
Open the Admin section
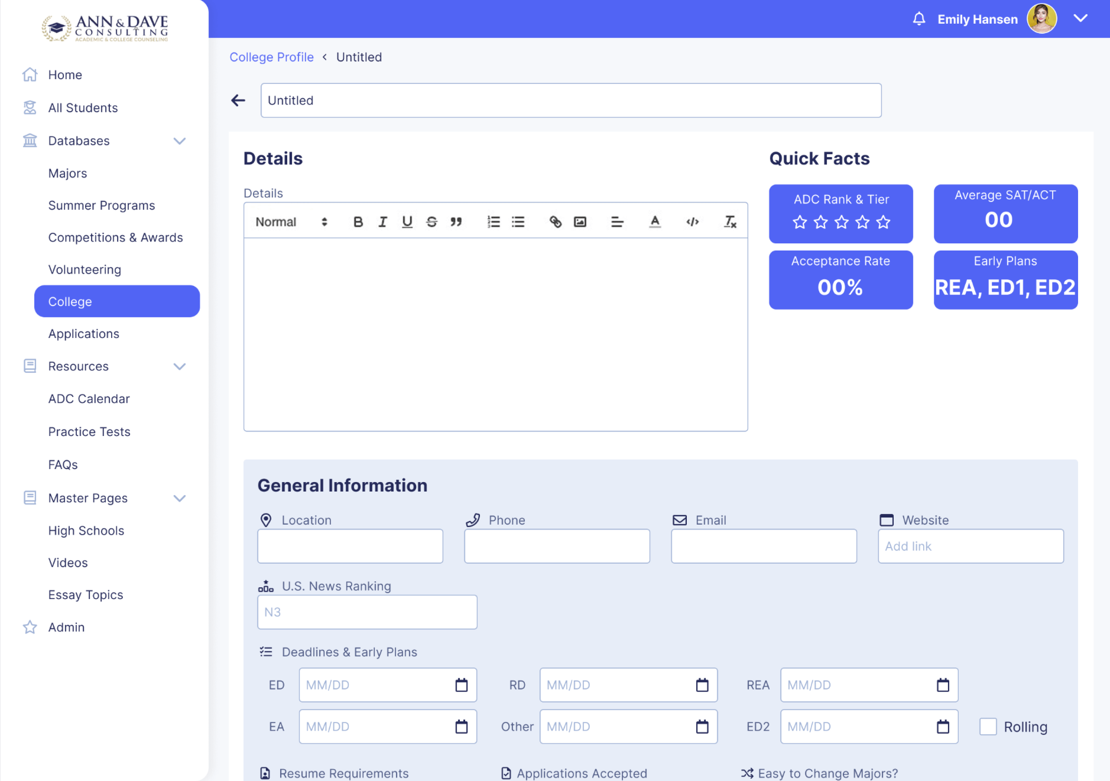pyautogui.click(x=66, y=627)
